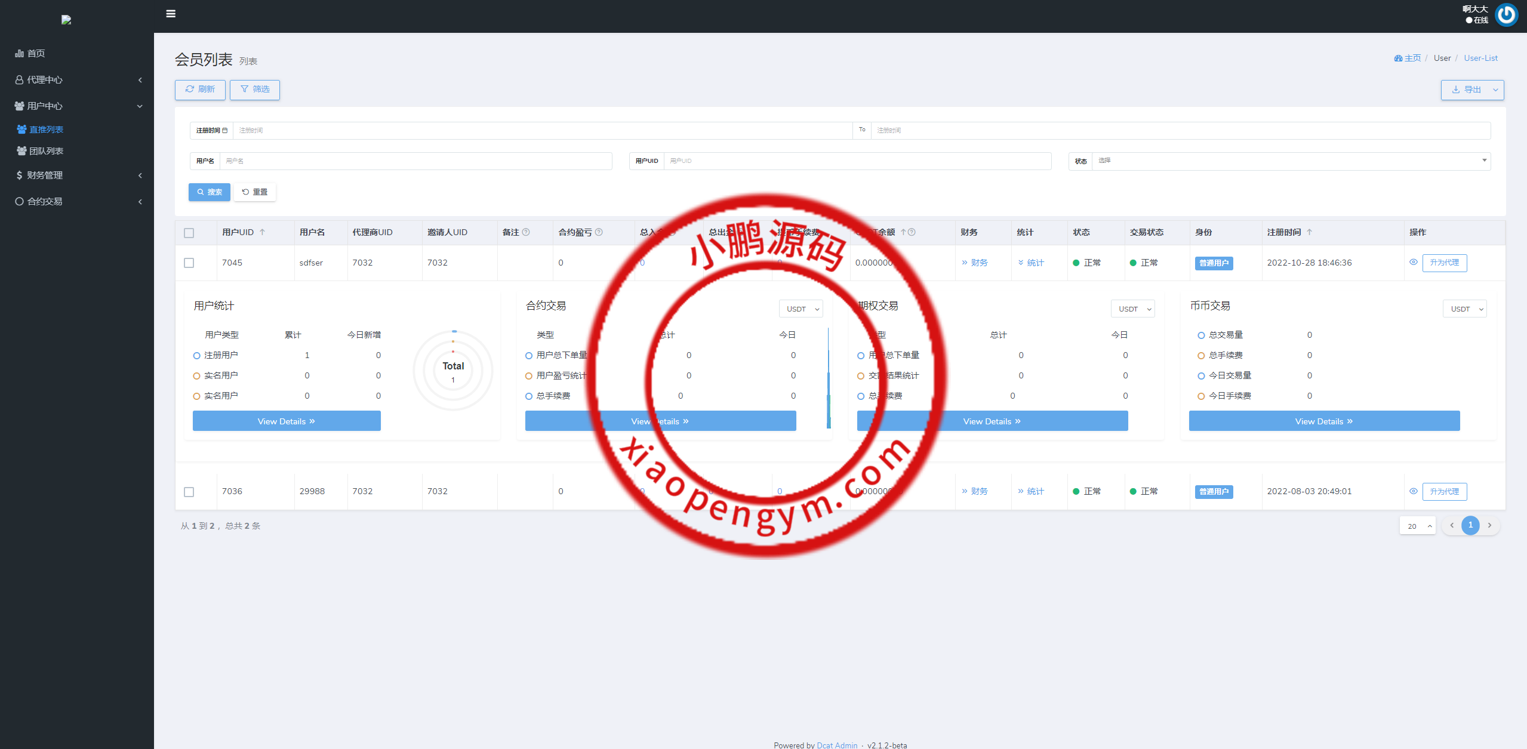Click View Details under 用户统计

pyautogui.click(x=287, y=421)
